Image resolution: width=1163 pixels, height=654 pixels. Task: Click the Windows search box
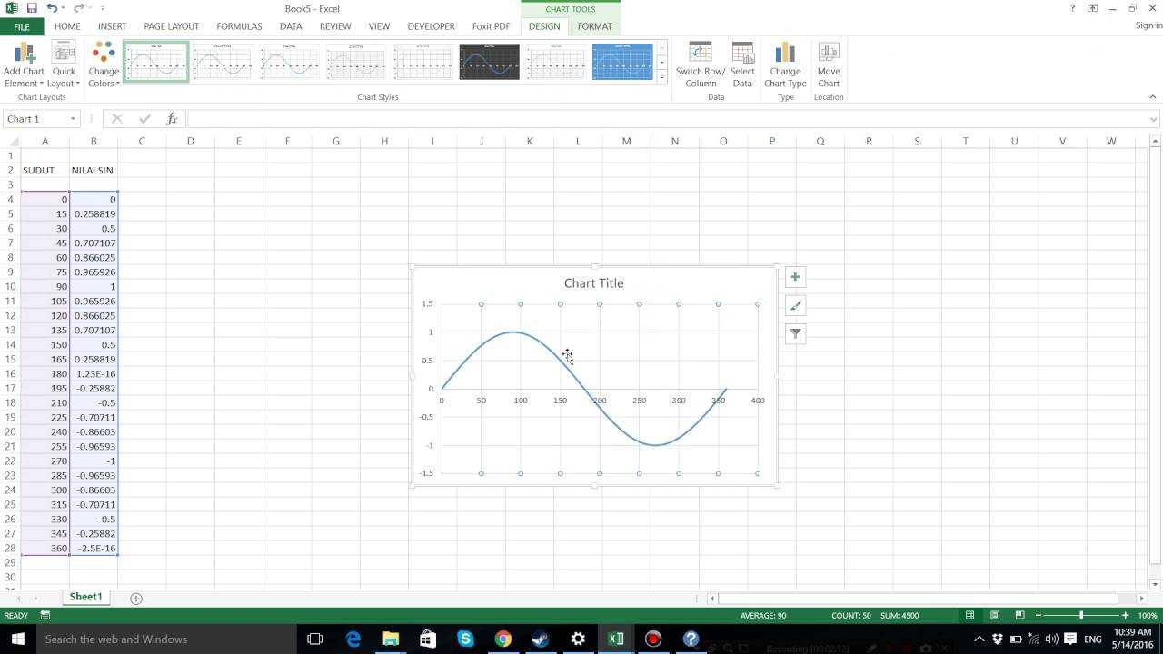pyautogui.click(x=166, y=639)
